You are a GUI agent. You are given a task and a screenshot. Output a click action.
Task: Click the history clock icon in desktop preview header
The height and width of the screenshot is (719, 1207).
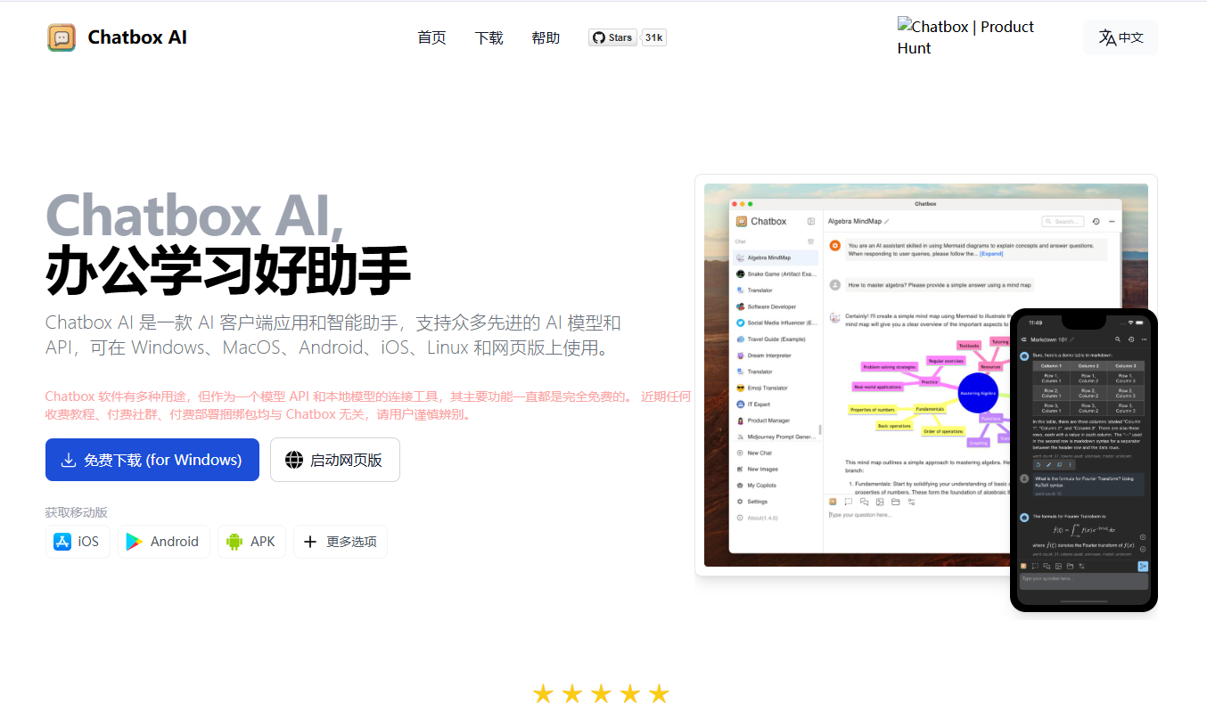[1096, 221]
